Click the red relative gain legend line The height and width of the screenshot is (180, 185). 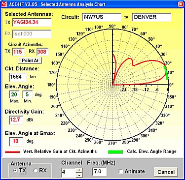[12, 152]
